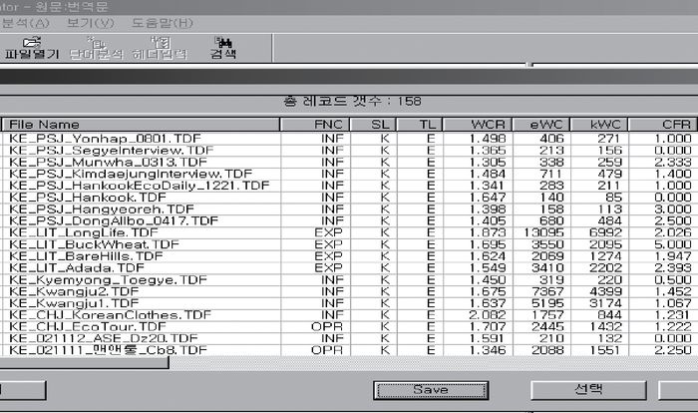The width and height of the screenshot is (698, 413).
Task: Click CFR value 5.000 in BuckWheat row
Action: click(x=673, y=244)
